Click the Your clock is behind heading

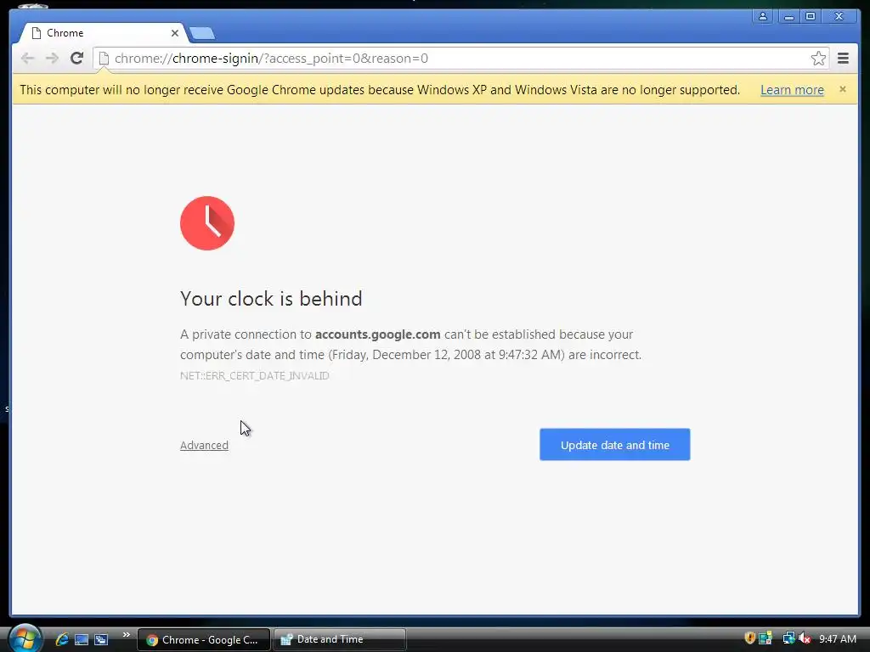(271, 299)
